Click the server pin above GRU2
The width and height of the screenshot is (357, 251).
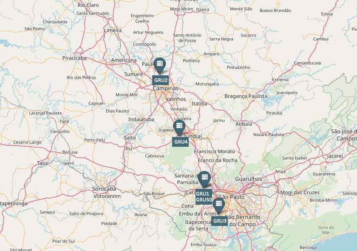[x=160, y=66]
